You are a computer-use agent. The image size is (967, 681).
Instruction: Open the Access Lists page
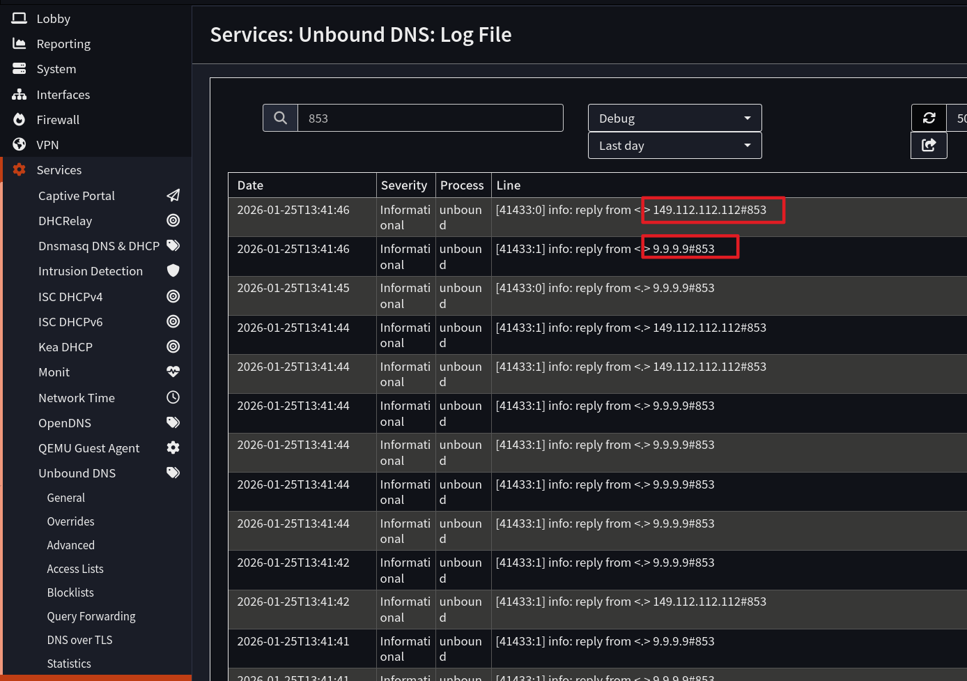[x=75, y=568]
